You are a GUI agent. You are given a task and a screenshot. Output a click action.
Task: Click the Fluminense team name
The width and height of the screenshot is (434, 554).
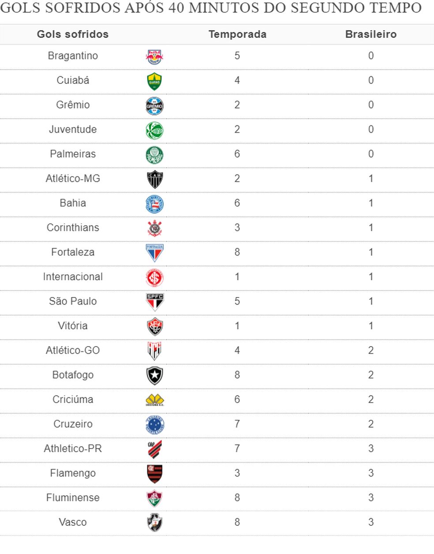click(73, 498)
